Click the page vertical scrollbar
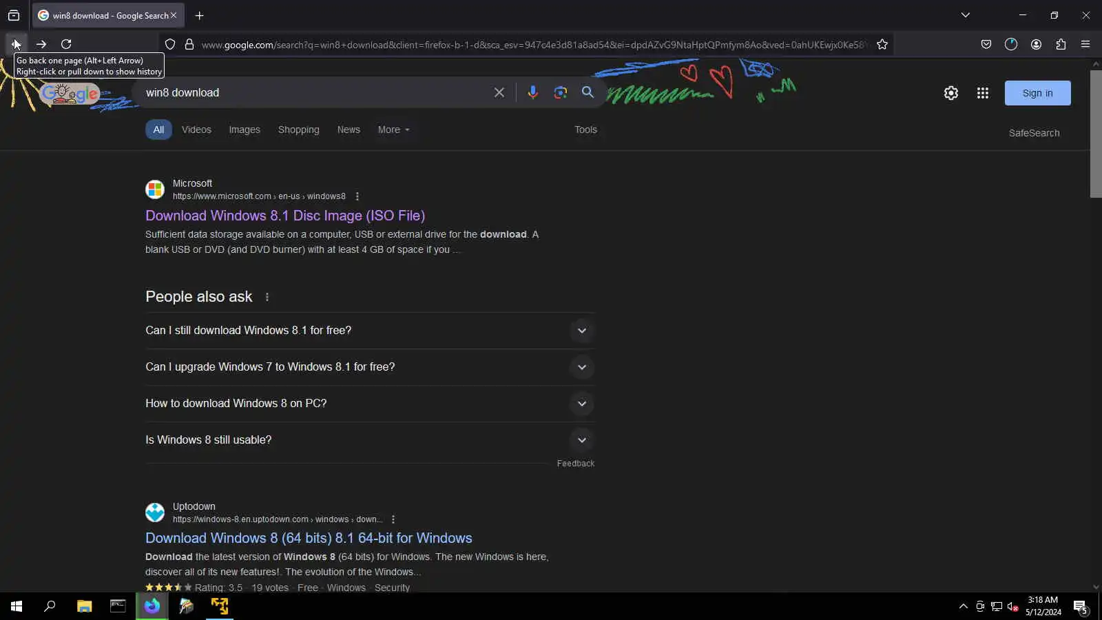Screen dimensions: 1102x620 coord(1096,133)
